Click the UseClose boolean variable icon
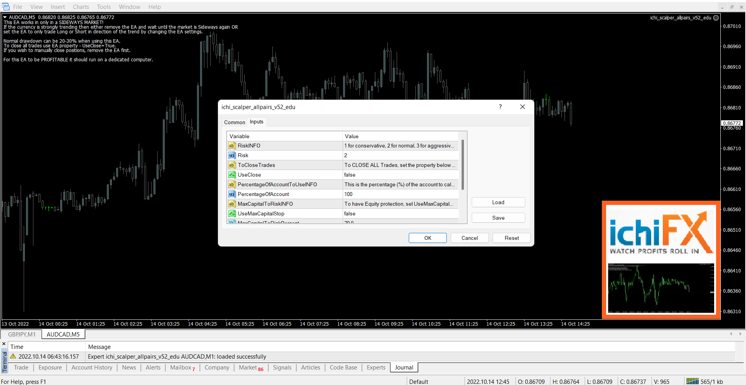 [232, 175]
